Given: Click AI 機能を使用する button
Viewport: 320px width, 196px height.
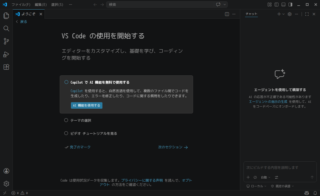Looking at the screenshot, I should (87, 105).
